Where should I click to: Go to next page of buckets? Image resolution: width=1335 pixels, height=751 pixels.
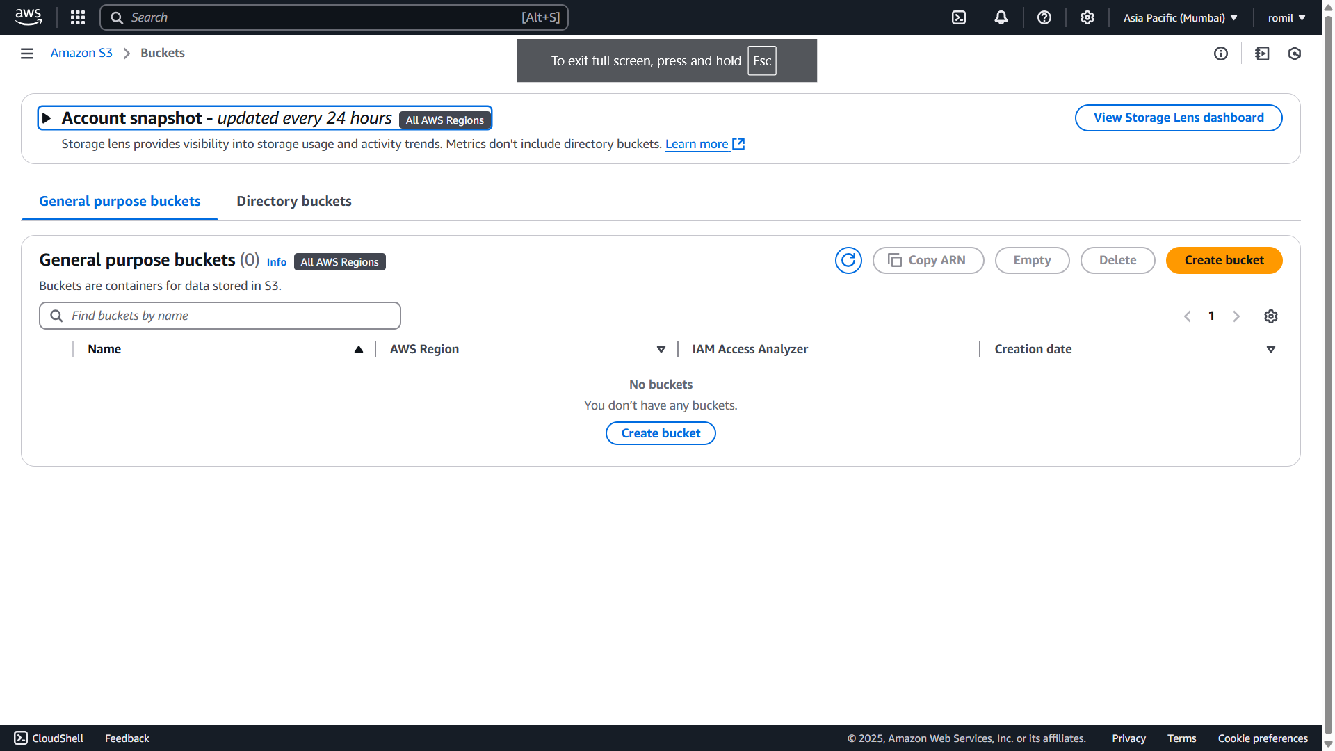click(1236, 316)
